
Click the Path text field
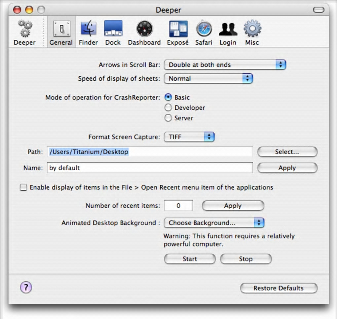click(x=150, y=152)
